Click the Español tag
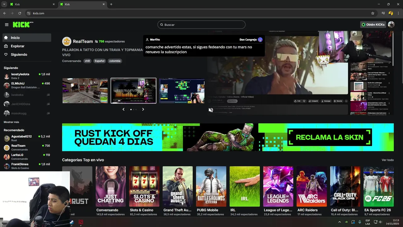 (x=99, y=61)
